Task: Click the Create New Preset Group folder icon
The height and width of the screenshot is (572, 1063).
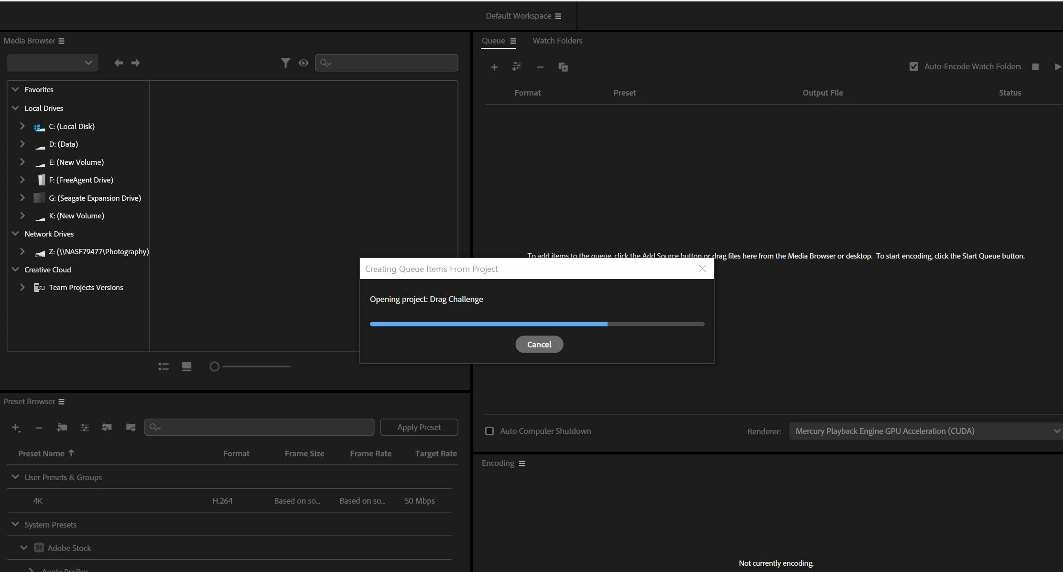Action: [x=62, y=427]
